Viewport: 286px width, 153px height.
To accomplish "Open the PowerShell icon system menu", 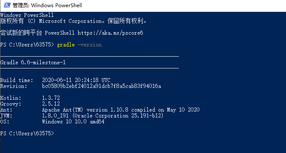I will click(7, 5).
